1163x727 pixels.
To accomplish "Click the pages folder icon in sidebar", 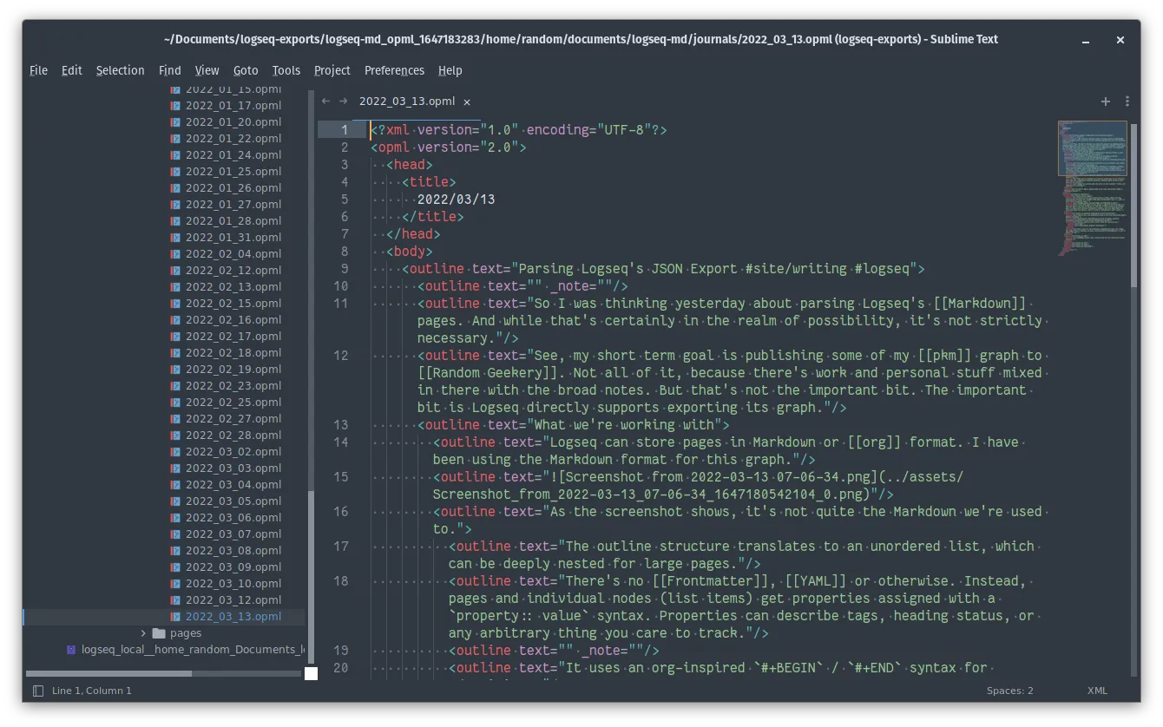I will pyautogui.click(x=159, y=633).
